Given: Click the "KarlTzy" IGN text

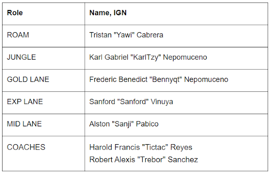Looking at the screenshot, I should [146, 57].
